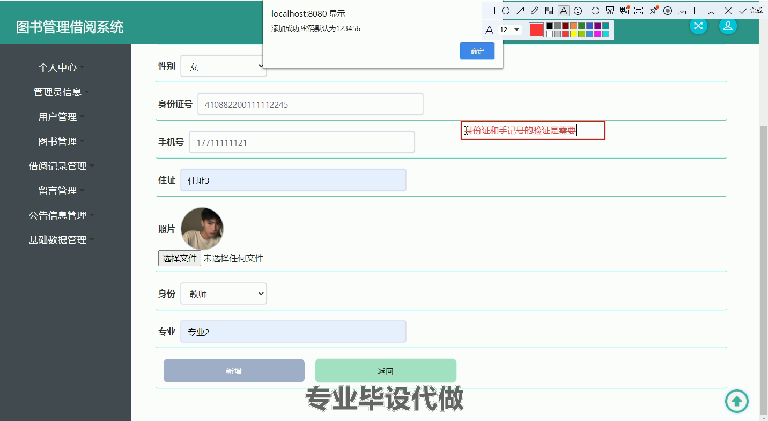Cancel the screenshot with X icon
This screenshot has height=421, width=768.
coord(728,11)
